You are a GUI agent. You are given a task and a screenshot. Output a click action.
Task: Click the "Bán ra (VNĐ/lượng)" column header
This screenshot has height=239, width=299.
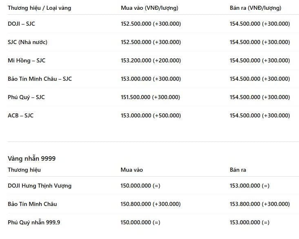pyautogui.click(x=255, y=8)
